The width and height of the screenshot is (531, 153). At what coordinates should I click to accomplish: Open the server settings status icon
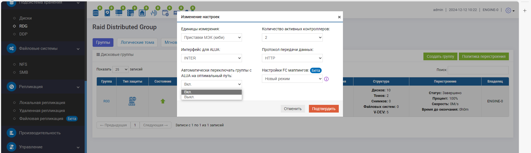[131, 13]
